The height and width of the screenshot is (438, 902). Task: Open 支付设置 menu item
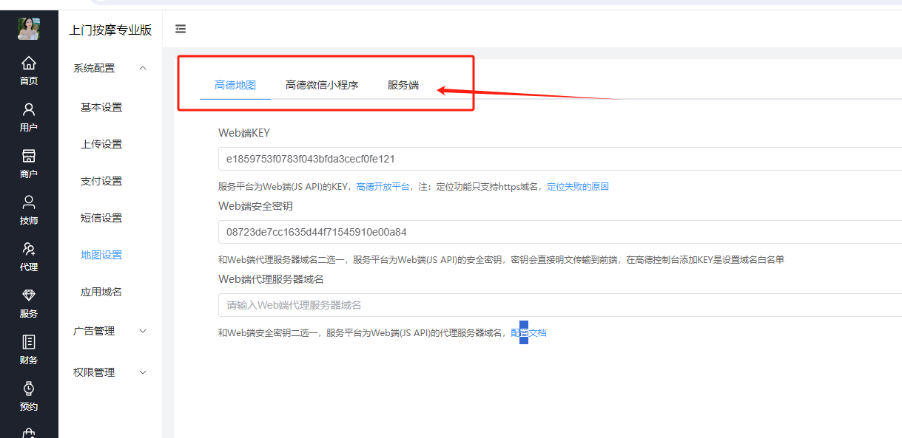click(x=101, y=181)
